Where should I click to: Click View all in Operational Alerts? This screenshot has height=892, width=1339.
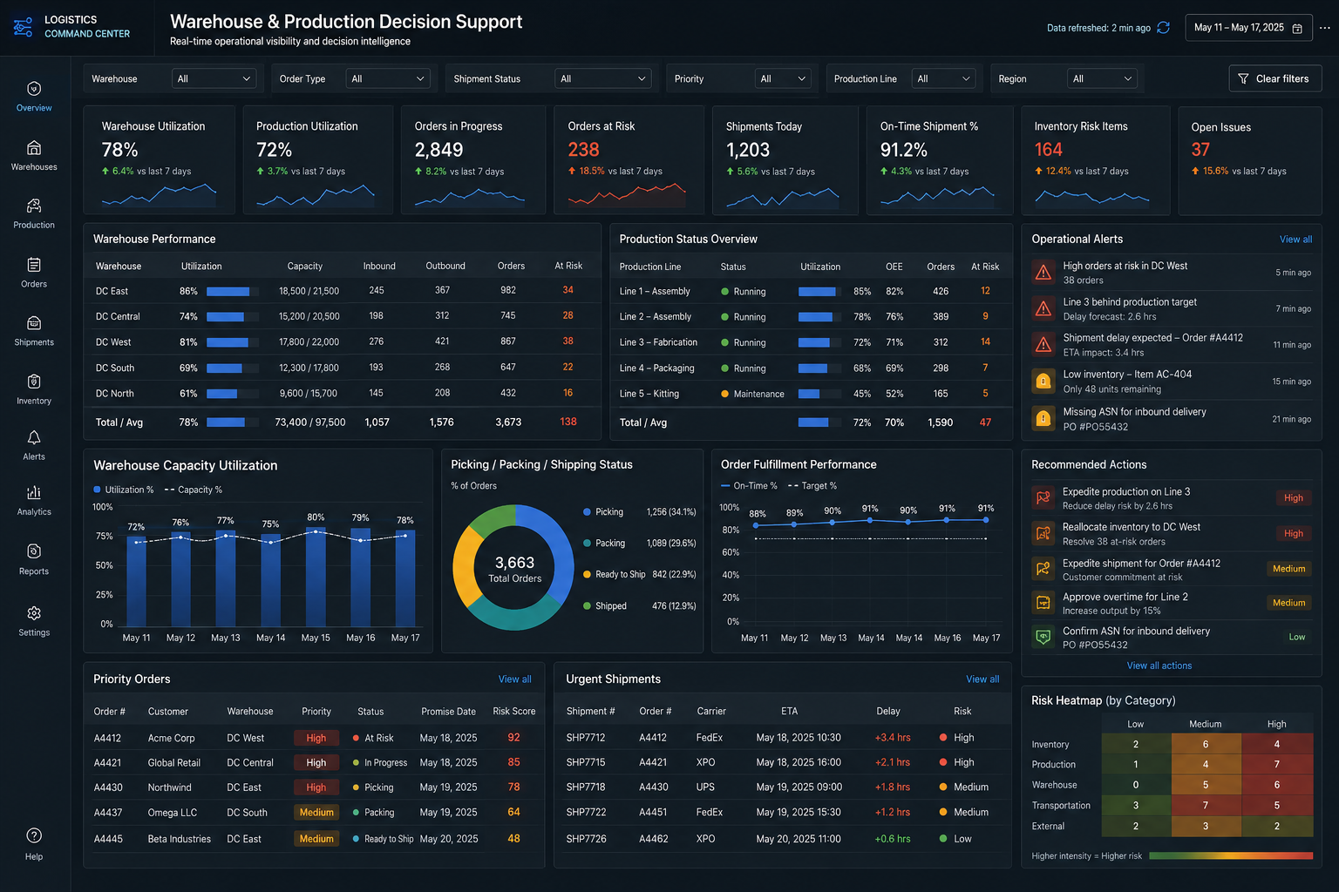click(1295, 240)
